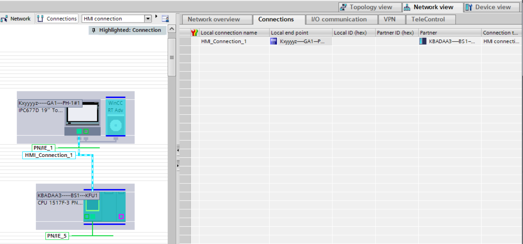The width and height of the screenshot is (523, 244).
Task: Switch to Device view tab
Action: [x=492, y=7]
